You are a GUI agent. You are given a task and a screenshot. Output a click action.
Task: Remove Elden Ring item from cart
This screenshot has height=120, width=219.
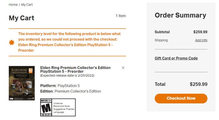[x=123, y=68]
